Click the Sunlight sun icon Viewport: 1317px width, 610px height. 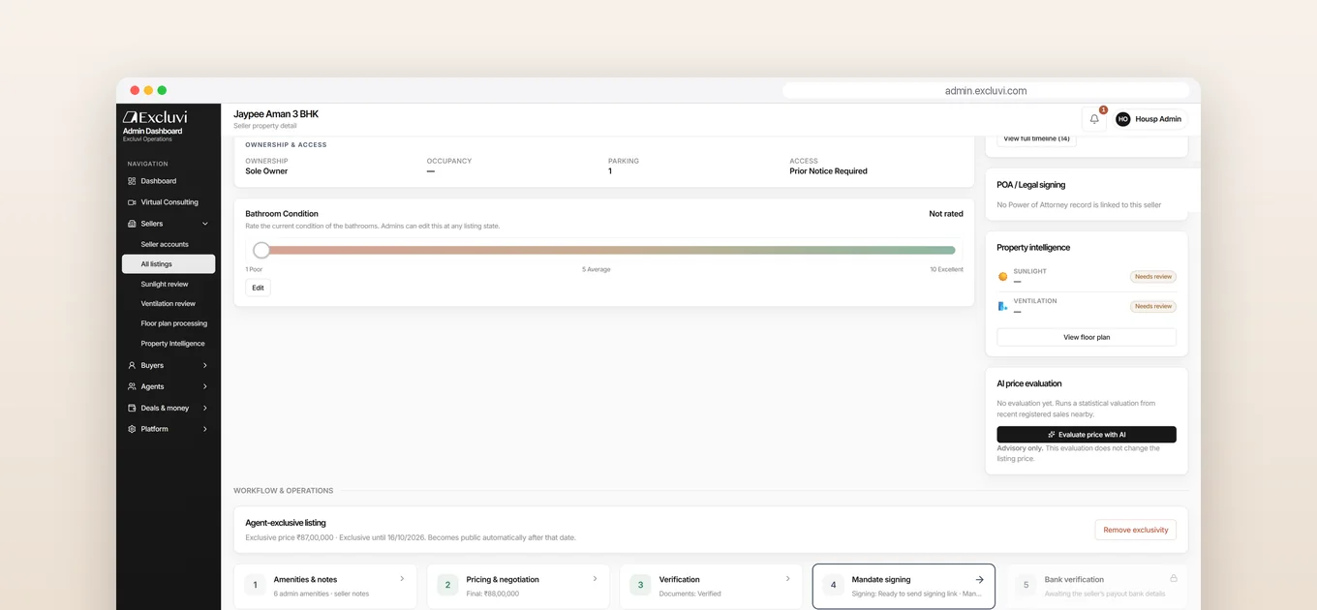click(1002, 277)
